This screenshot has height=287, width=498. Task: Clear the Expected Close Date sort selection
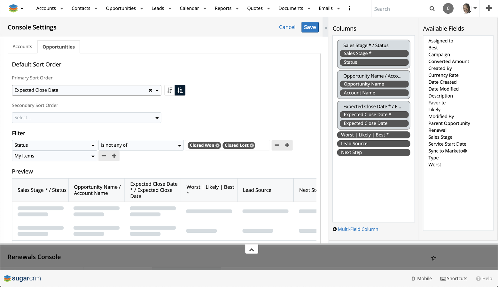click(x=150, y=90)
